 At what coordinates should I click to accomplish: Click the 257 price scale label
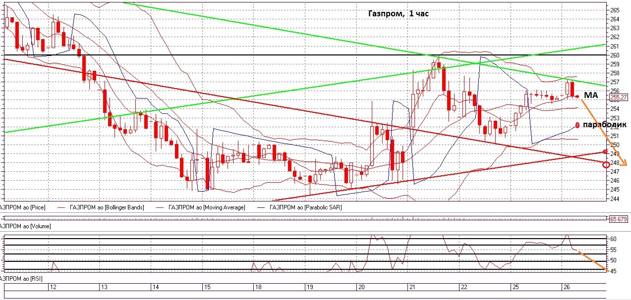[x=615, y=82]
